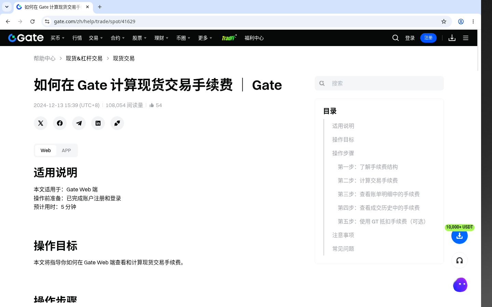The width and height of the screenshot is (492, 307).
Task: Click the thumbs-up like icon
Action: tap(152, 105)
